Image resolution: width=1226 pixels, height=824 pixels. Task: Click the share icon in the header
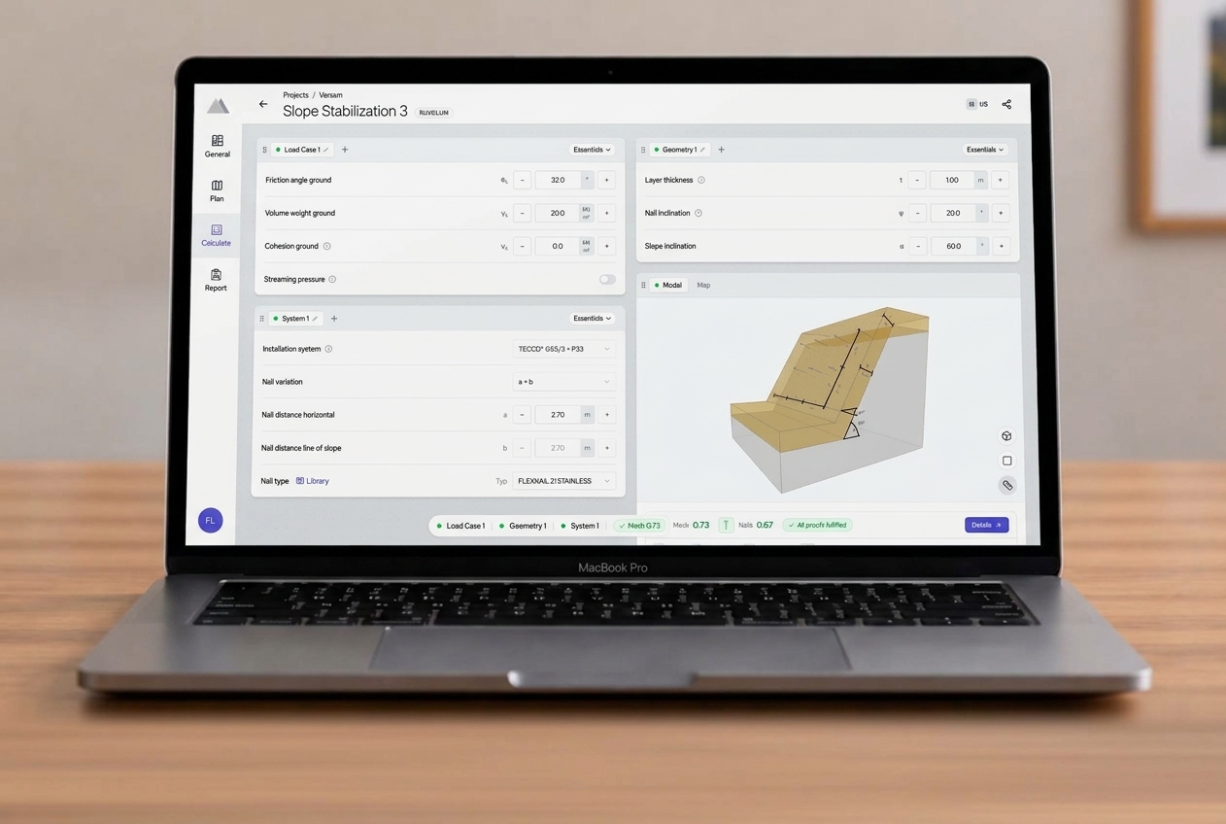point(1006,104)
